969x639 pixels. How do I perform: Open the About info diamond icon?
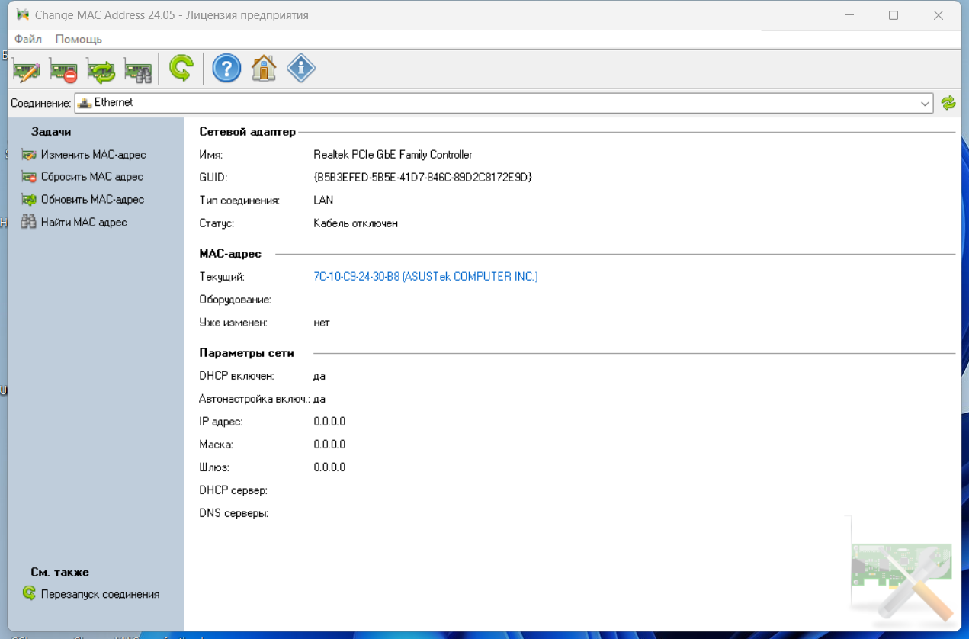(x=301, y=69)
